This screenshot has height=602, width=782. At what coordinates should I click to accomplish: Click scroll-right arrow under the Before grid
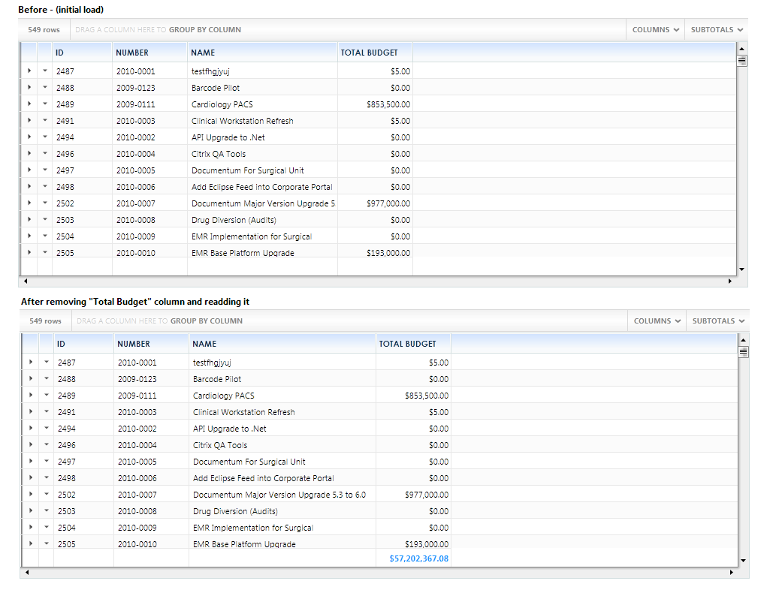coord(729,281)
